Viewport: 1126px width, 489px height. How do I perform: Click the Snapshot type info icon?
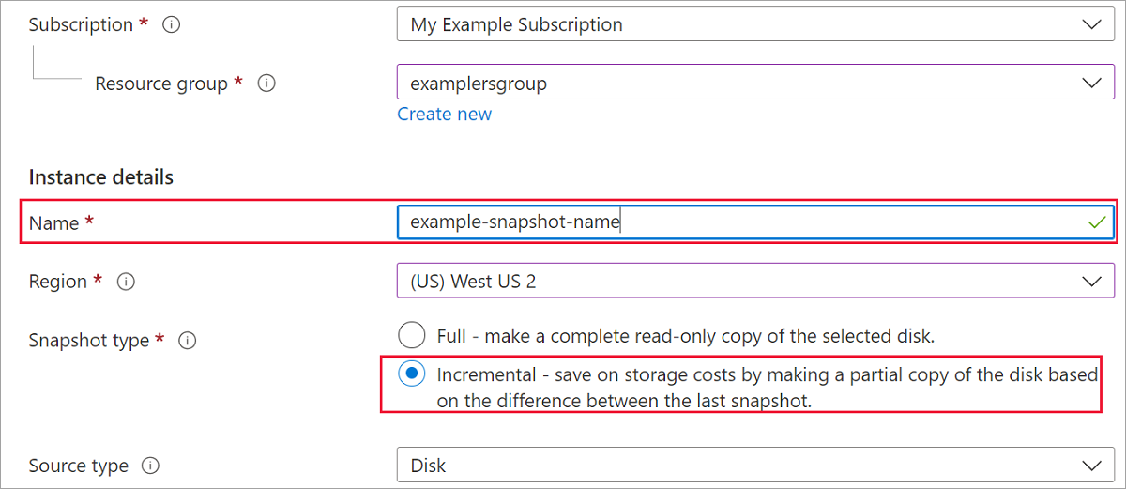coord(187,341)
